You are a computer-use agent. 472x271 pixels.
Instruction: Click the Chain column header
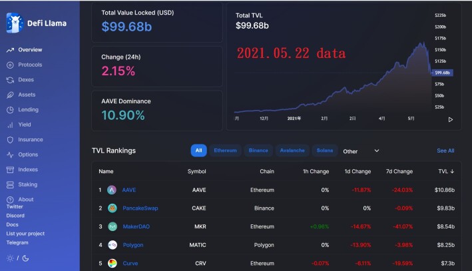[x=267, y=172]
